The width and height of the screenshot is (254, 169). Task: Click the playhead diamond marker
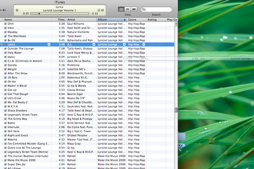pos(39,14)
